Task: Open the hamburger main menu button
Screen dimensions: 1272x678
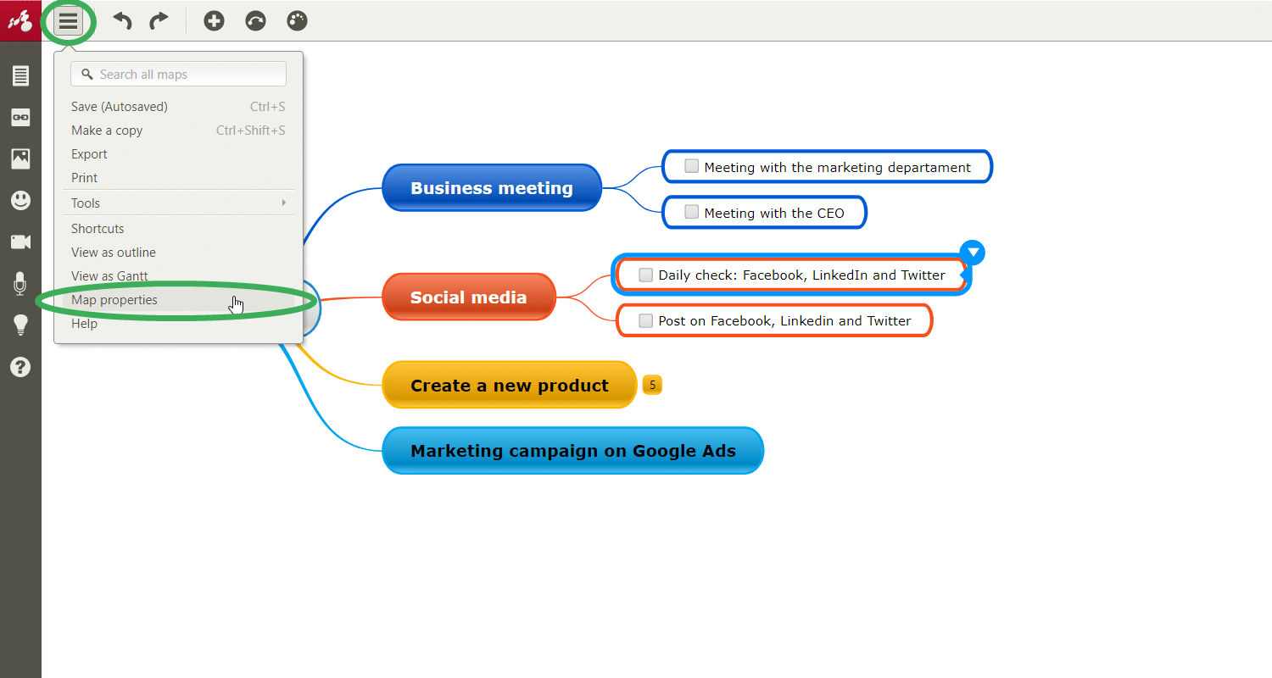Action: [x=69, y=20]
